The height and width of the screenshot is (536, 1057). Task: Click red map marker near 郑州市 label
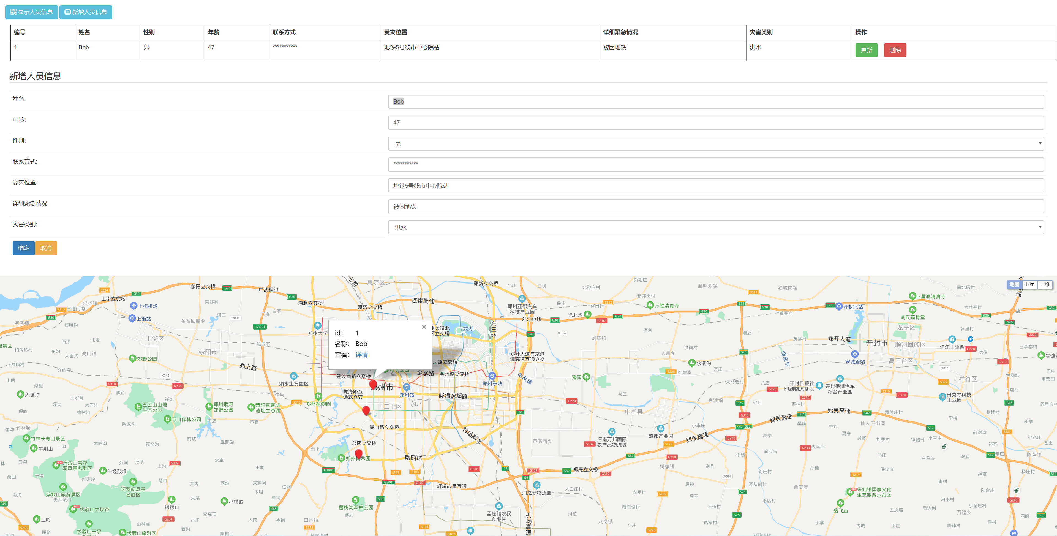(x=373, y=385)
